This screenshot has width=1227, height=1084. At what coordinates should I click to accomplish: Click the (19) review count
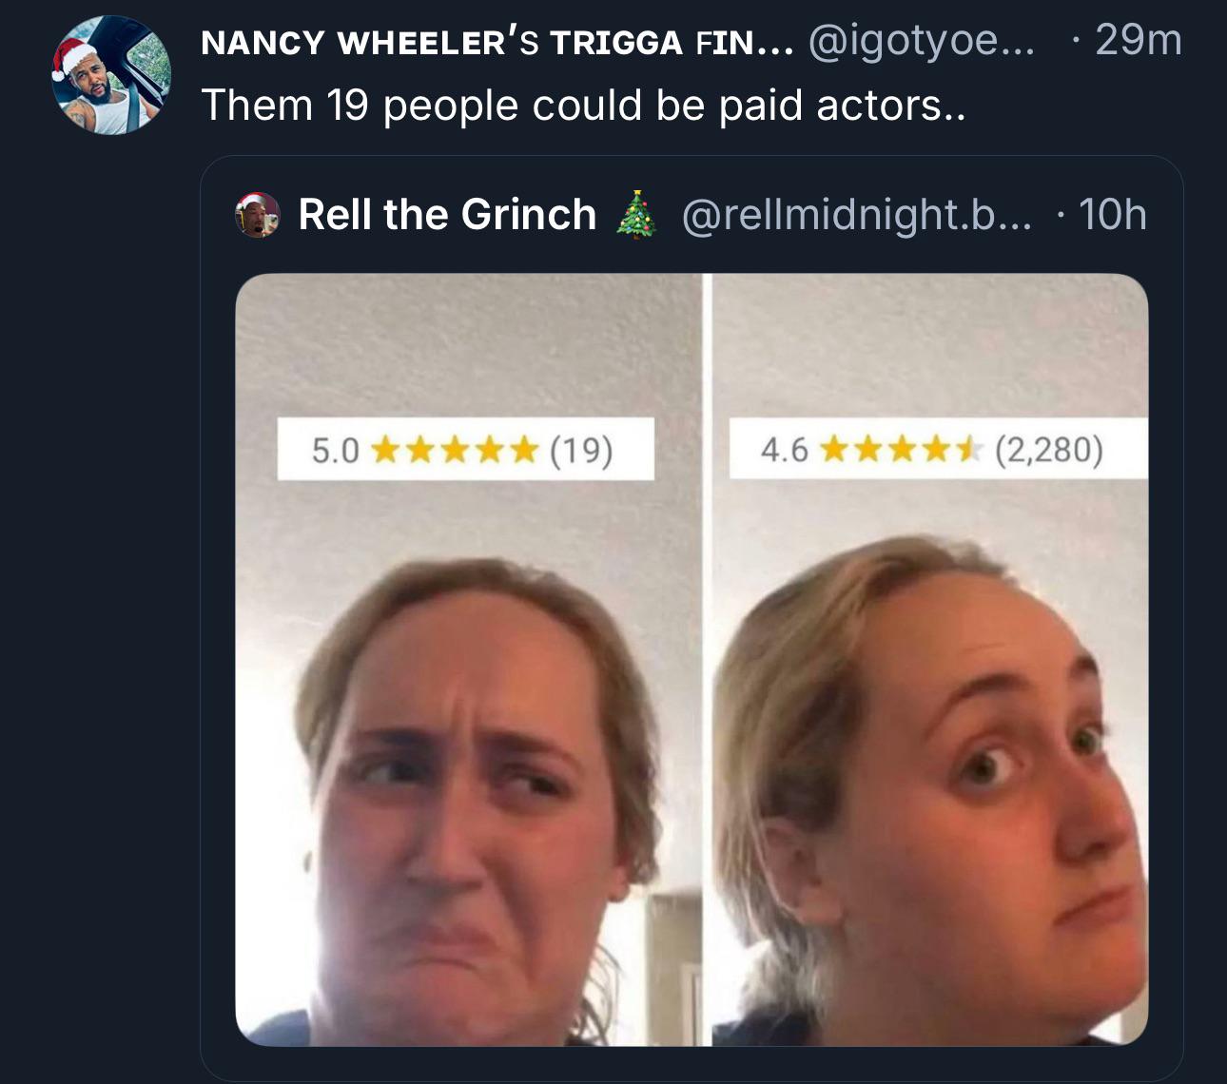click(x=580, y=450)
